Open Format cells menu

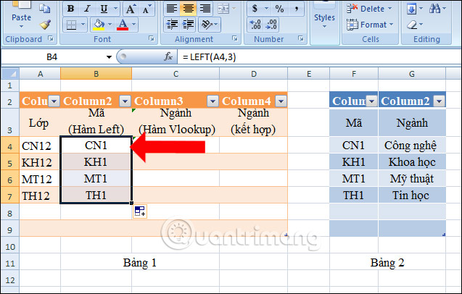[370, 25]
